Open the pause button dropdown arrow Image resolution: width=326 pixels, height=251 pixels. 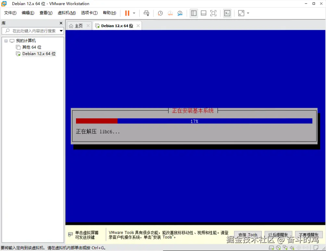(x=133, y=13)
